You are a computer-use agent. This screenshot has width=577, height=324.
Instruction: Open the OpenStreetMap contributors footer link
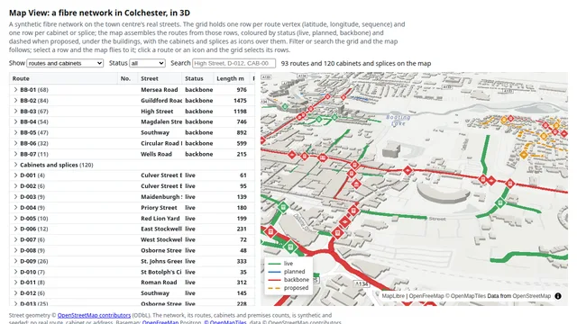point(94,315)
